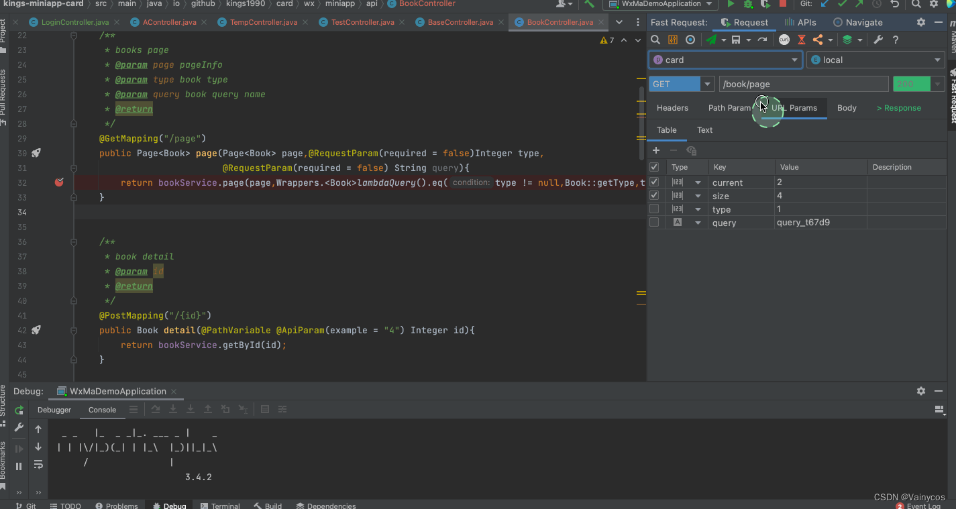Check the query parameter checkbox
The image size is (956, 509).
click(654, 222)
